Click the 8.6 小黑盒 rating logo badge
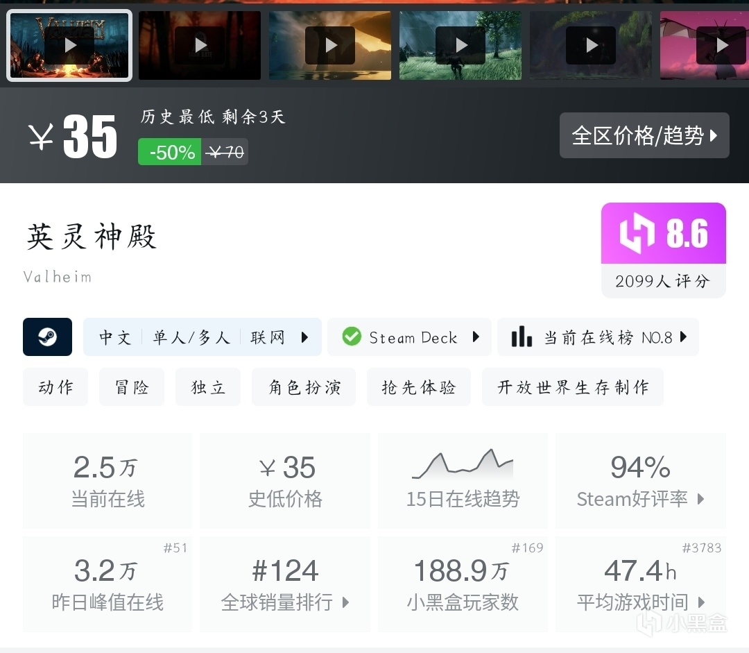Image resolution: width=749 pixels, height=653 pixels. click(664, 233)
